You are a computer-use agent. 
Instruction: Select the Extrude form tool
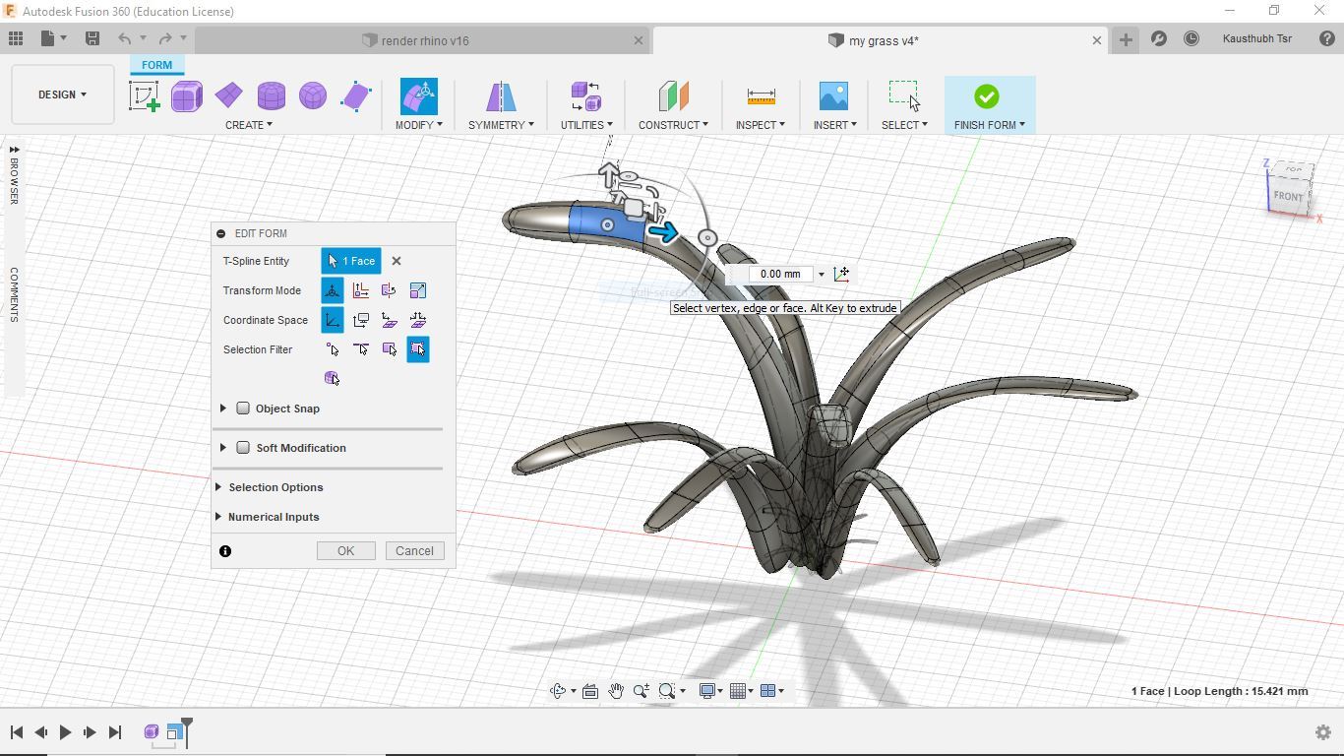[355, 96]
